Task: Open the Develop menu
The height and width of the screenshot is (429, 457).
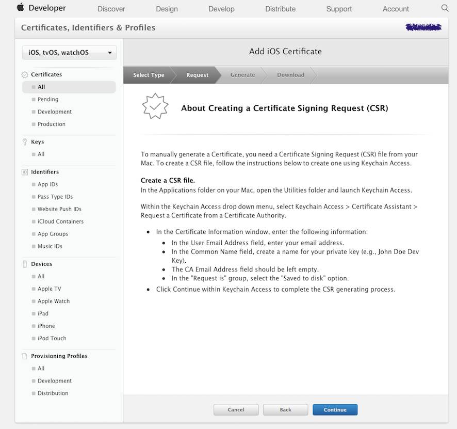Action: (221, 9)
